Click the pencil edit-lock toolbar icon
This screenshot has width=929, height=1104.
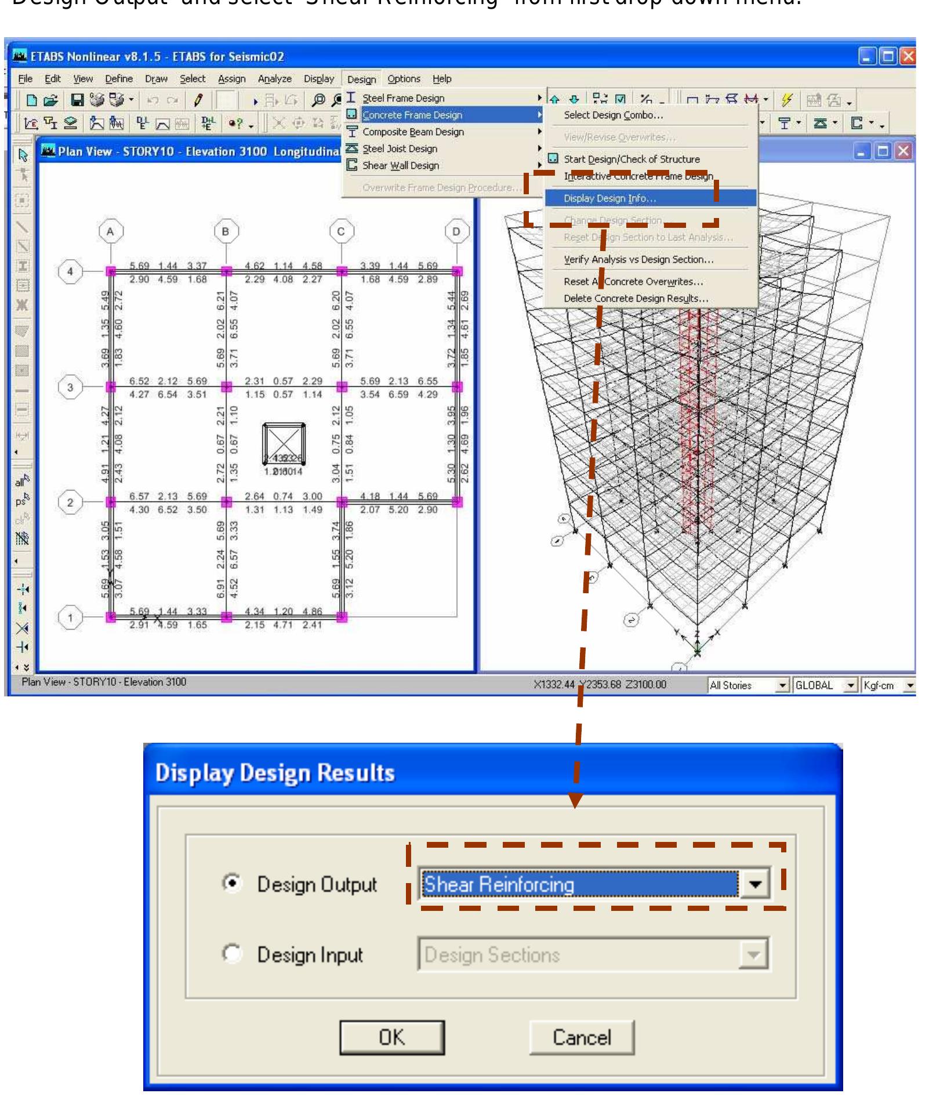pyautogui.click(x=198, y=100)
